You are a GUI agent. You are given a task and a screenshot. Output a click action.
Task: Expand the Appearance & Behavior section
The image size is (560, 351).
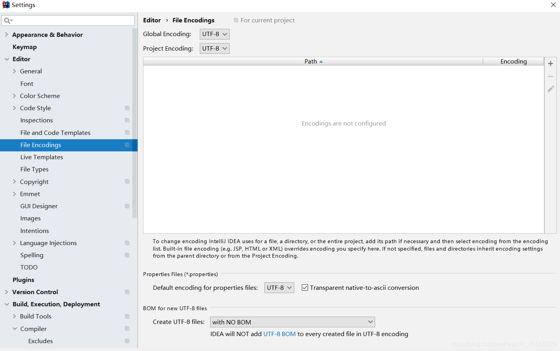(6, 35)
